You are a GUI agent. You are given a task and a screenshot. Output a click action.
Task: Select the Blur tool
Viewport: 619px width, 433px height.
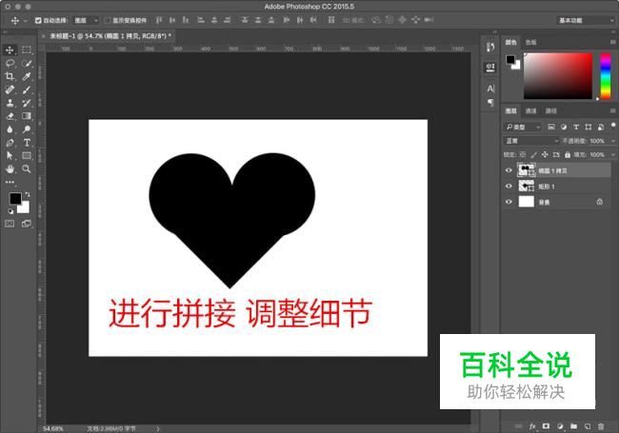10,129
